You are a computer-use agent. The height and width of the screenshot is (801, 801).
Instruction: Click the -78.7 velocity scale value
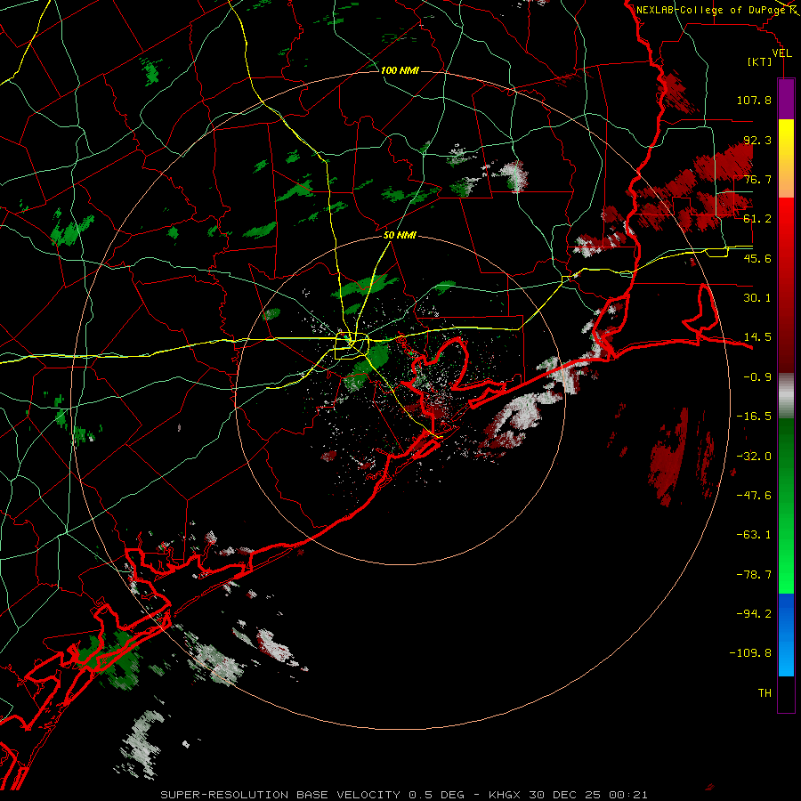click(754, 575)
